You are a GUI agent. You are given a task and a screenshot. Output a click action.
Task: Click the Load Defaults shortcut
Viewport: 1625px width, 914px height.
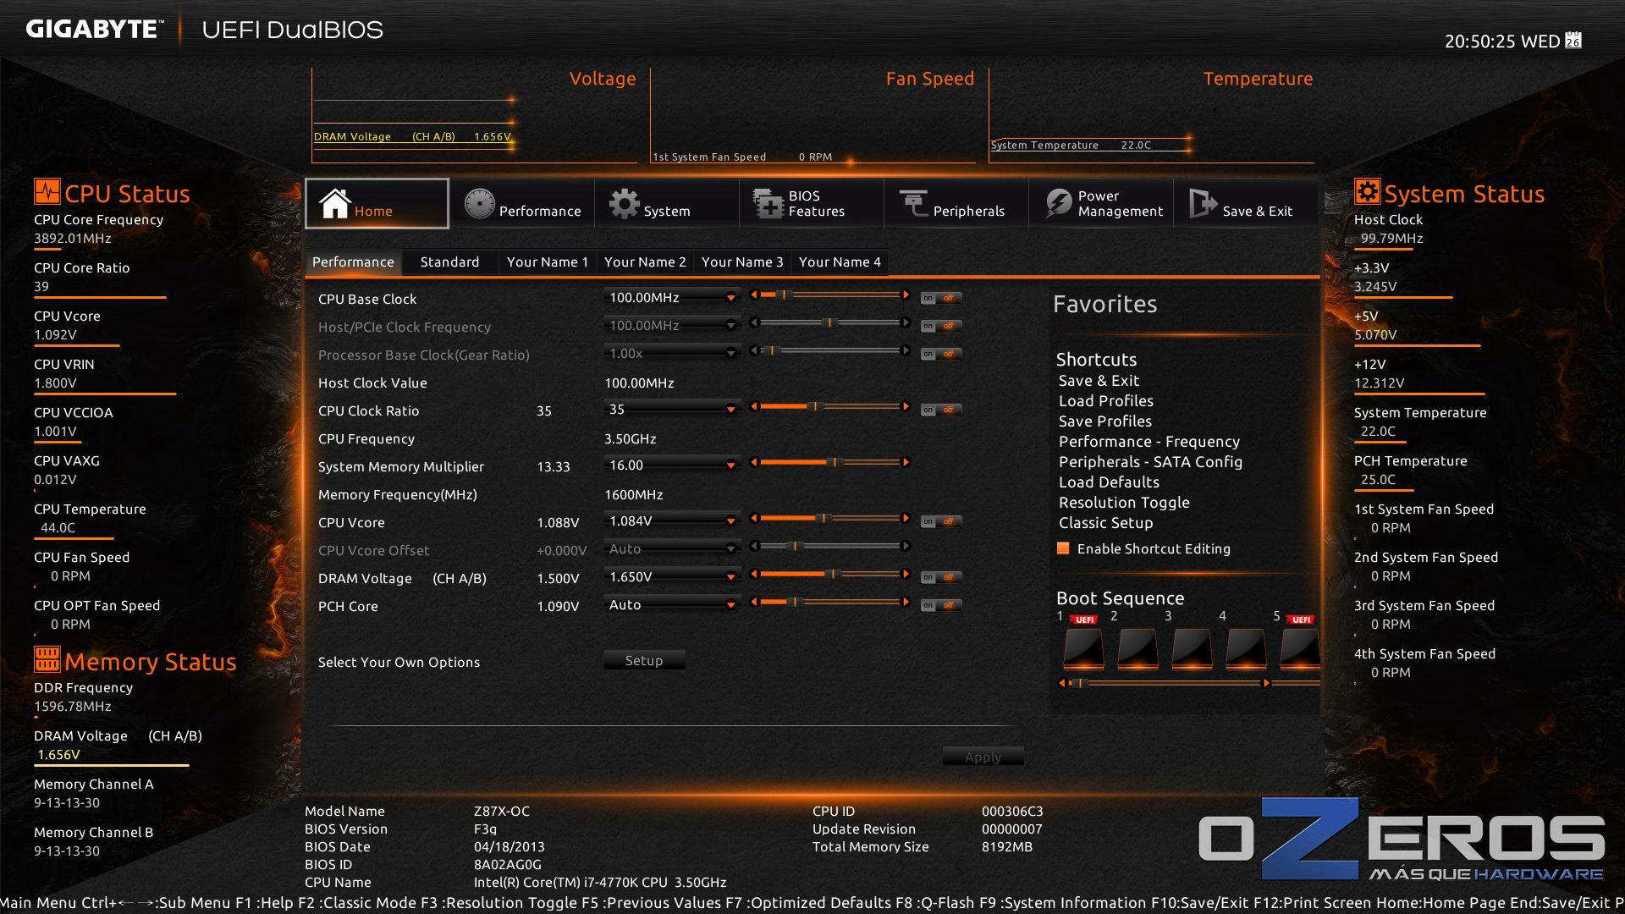point(1109,482)
